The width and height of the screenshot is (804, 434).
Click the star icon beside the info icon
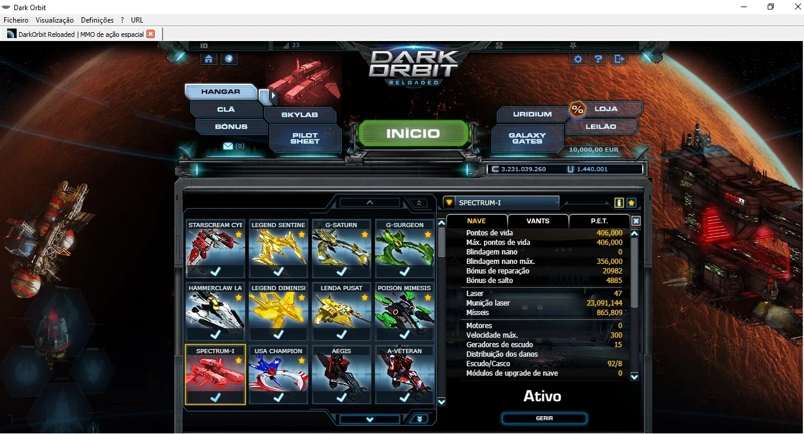631,203
